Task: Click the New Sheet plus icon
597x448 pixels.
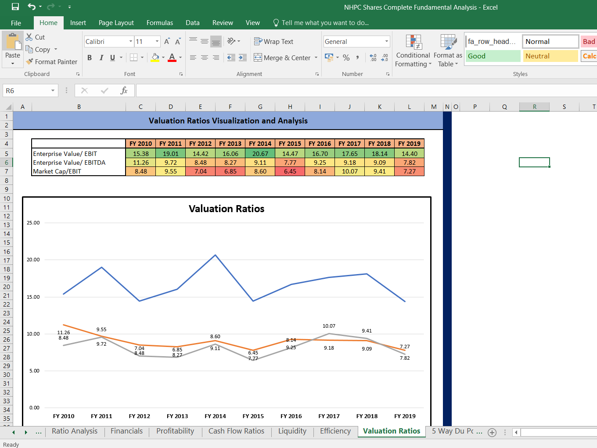Action: 492,433
